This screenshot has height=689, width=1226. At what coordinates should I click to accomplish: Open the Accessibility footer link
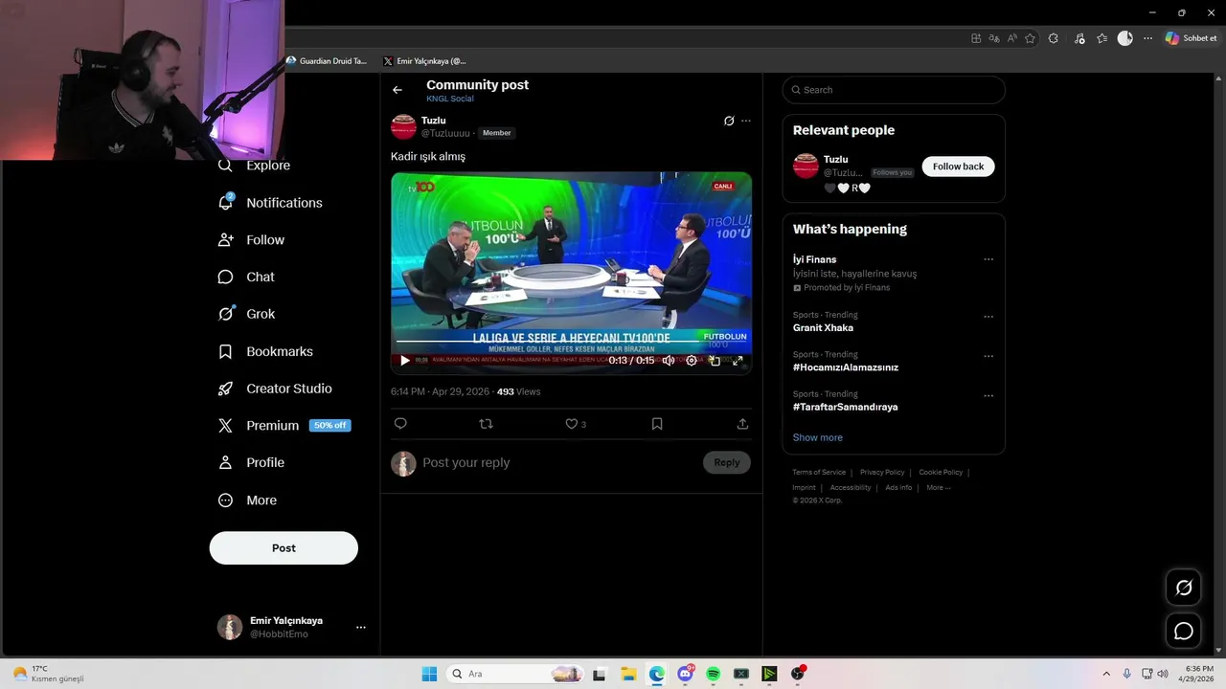(x=851, y=488)
